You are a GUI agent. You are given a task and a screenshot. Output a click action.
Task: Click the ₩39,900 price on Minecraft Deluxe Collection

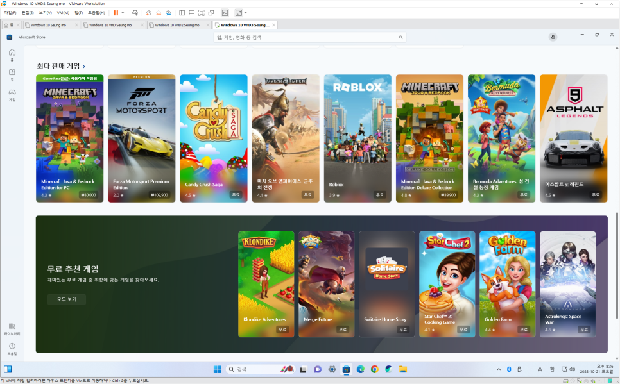pyautogui.click(x=448, y=195)
